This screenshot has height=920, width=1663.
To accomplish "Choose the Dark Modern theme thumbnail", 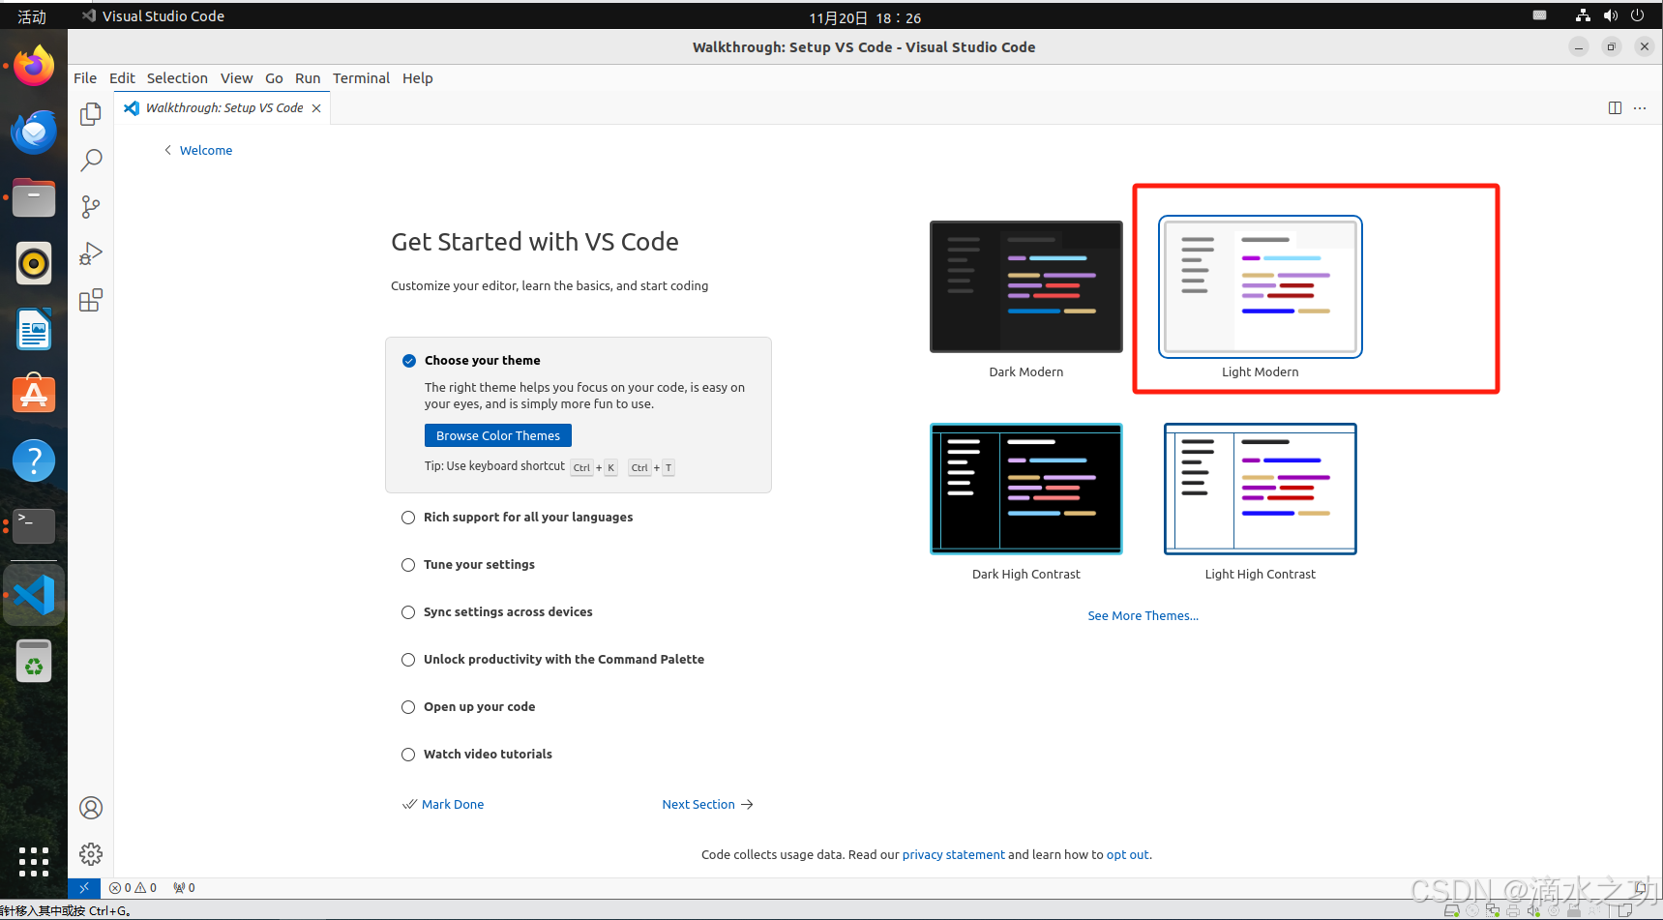I will 1026,286.
